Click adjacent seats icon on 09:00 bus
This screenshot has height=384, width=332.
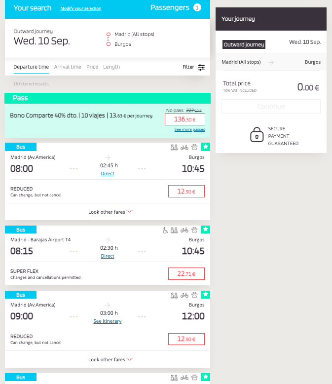point(174,295)
